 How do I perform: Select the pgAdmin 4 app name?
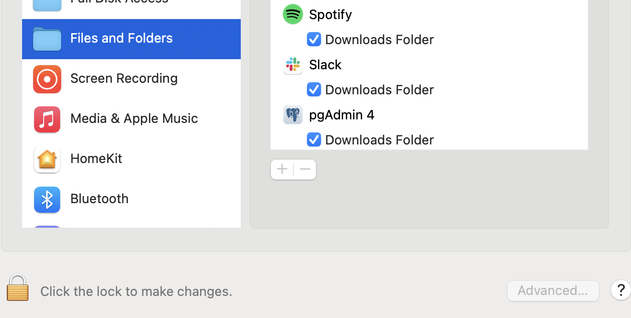tap(342, 115)
